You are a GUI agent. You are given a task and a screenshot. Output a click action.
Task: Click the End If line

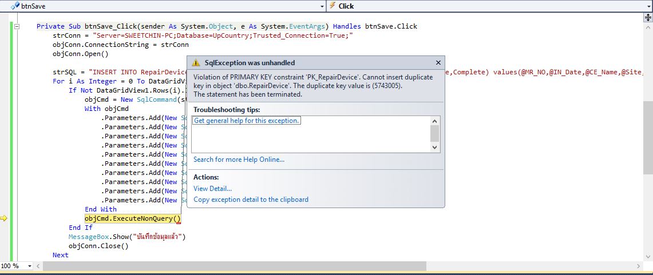81,228
